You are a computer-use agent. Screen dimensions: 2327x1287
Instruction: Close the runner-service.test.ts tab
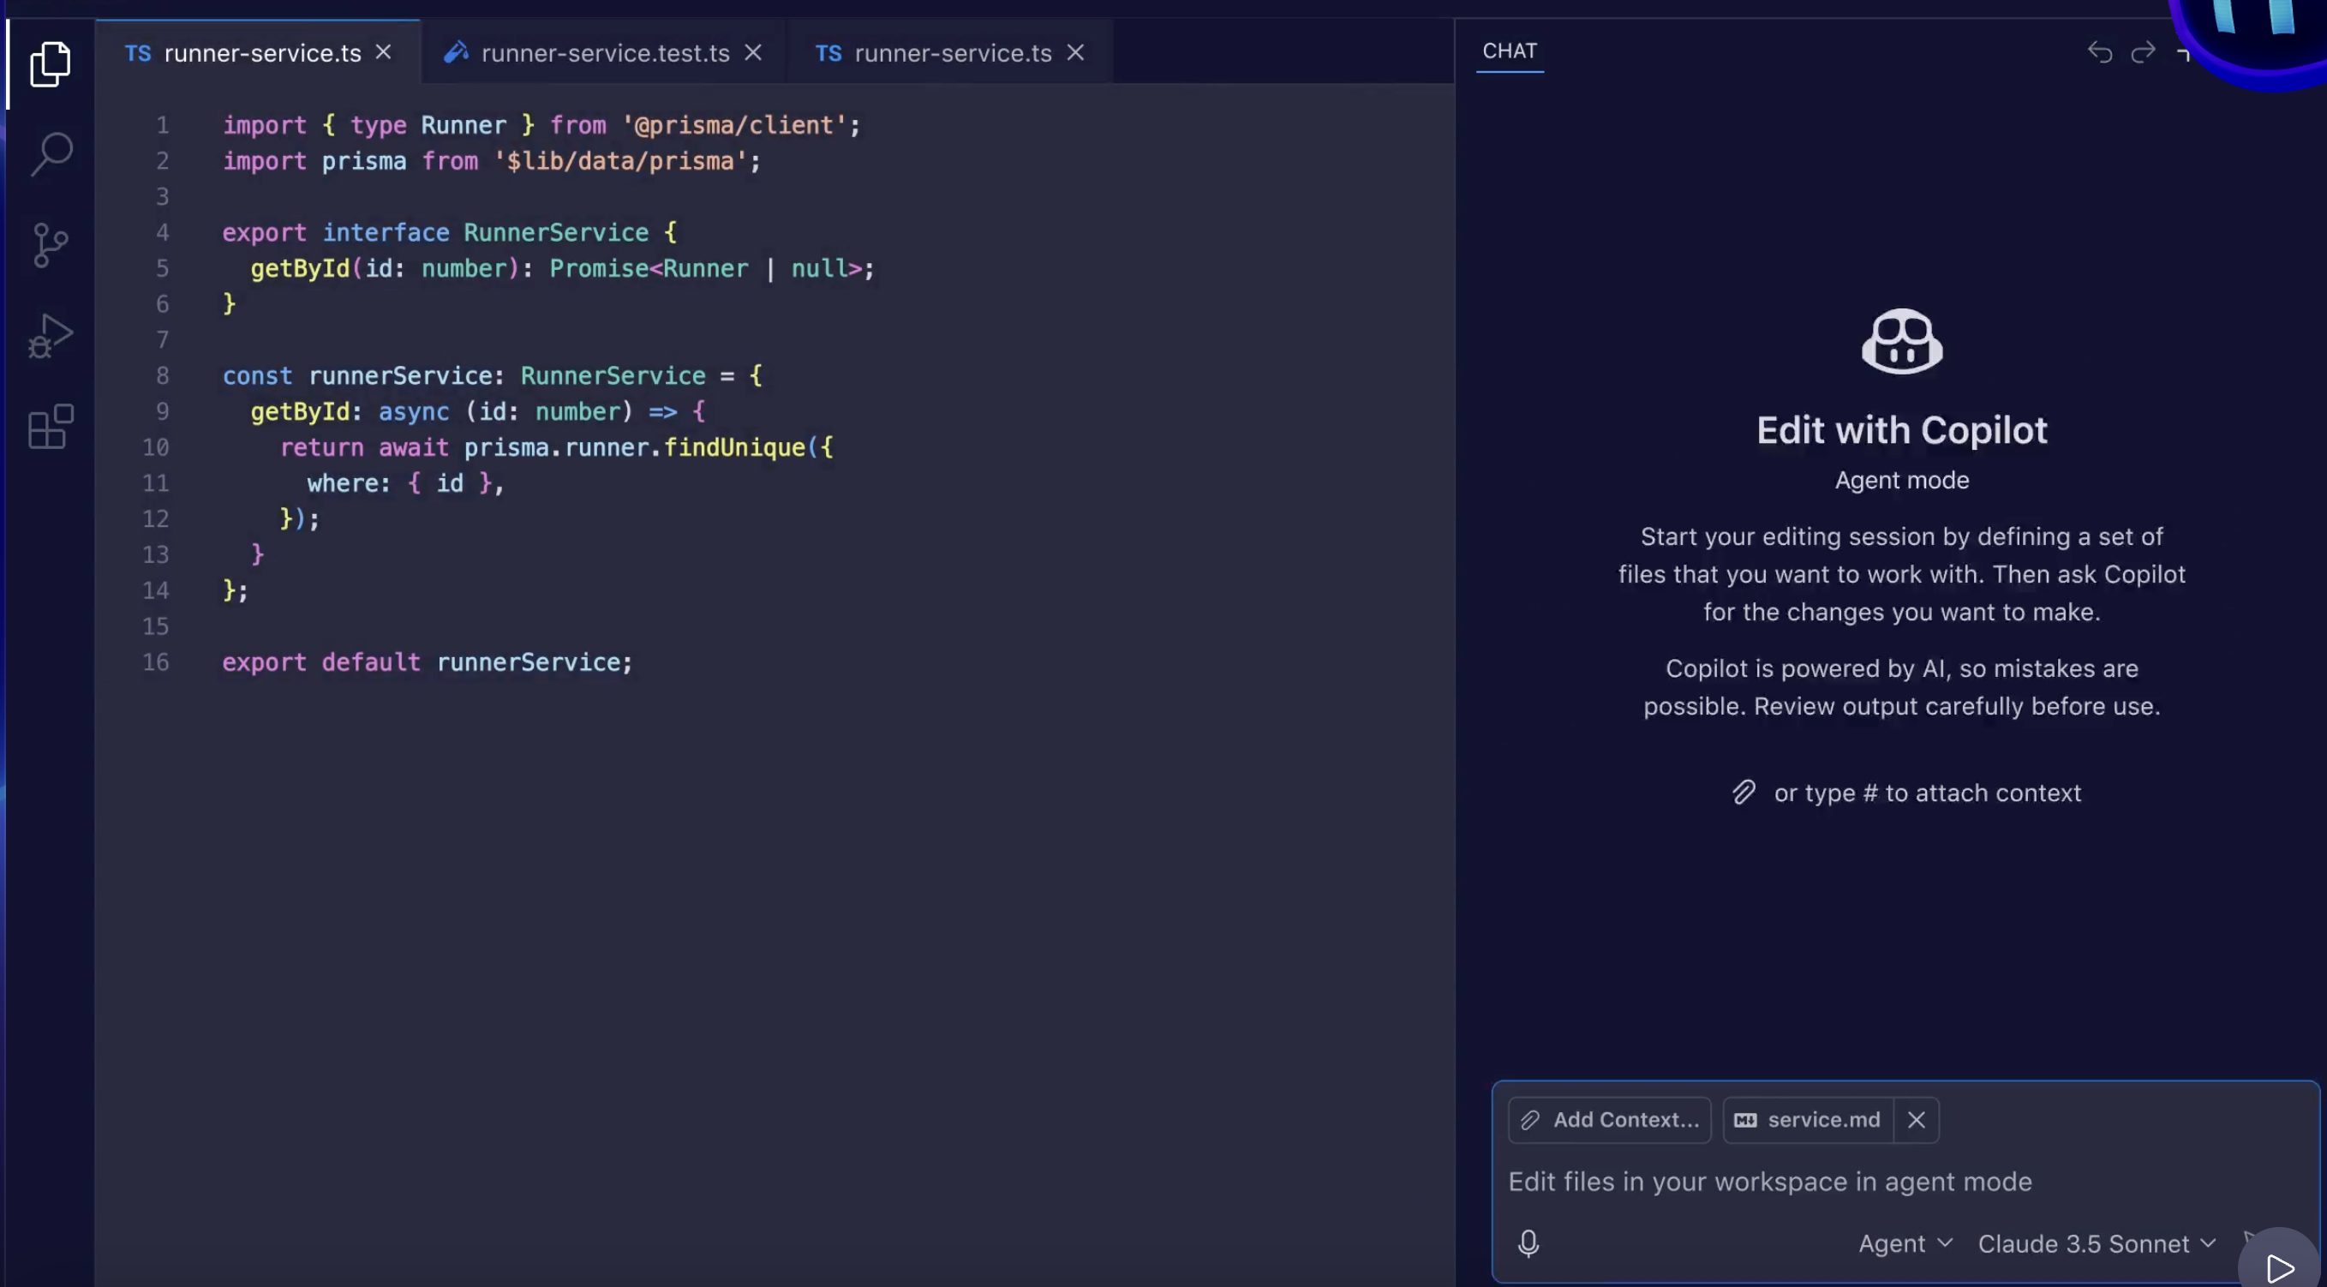pyautogui.click(x=752, y=53)
